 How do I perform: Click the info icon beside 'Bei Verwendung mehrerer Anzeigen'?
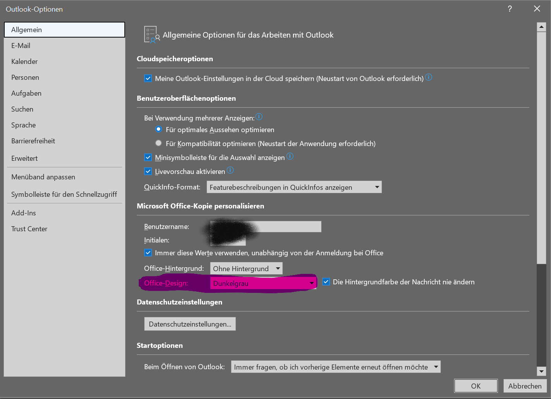pos(259,117)
